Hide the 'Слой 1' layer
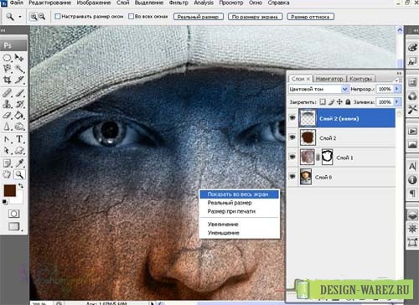The width and height of the screenshot is (419, 305). click(x=292, y=157)
